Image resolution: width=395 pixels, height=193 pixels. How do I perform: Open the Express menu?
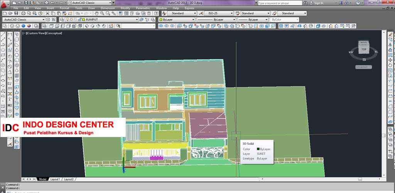tap(189, 8)
